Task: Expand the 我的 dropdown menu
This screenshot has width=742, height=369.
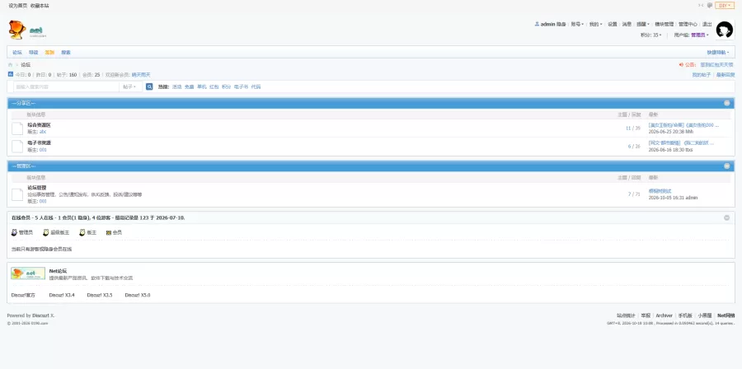Action: click(x=595, y=24)
